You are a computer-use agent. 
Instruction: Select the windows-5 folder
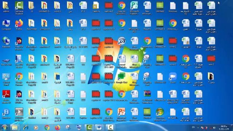coord(44,25)
